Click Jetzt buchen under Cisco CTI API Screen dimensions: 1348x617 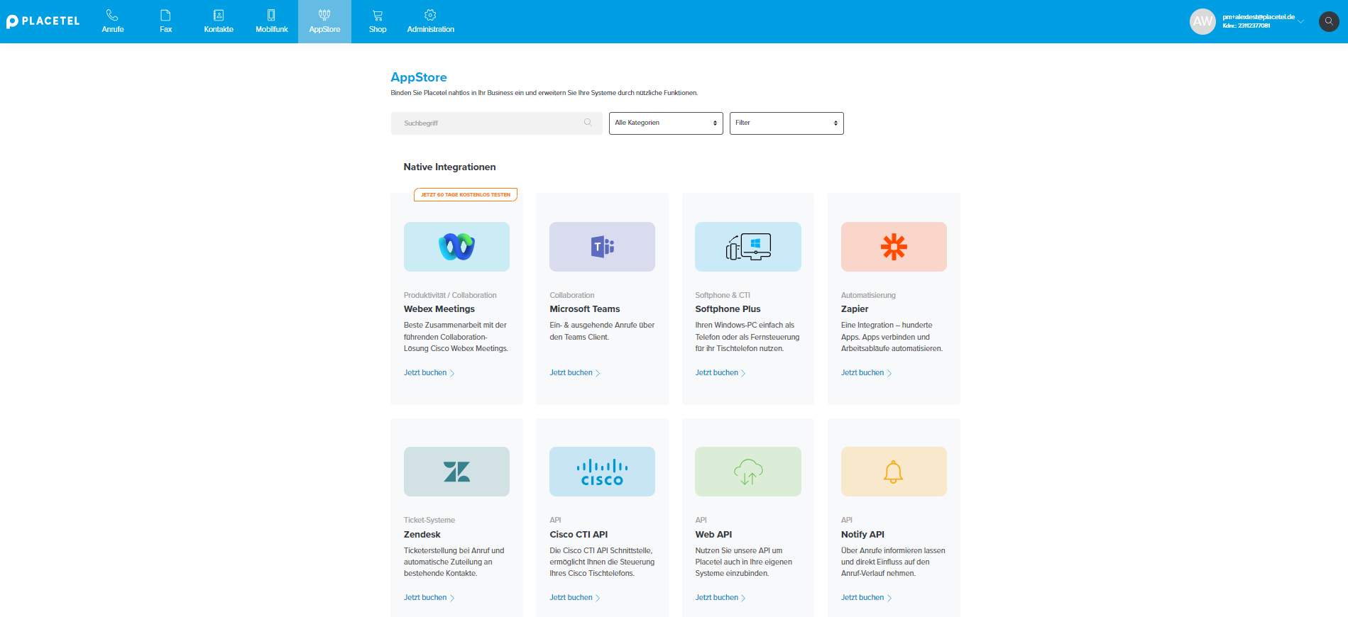point(574,598)
